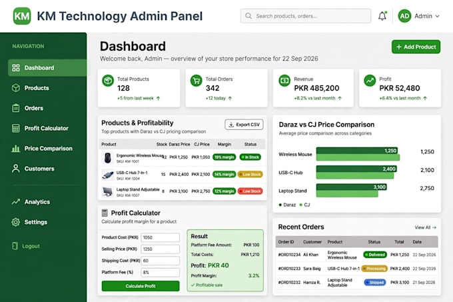Click the KM logo icon
Screen dimensions: 453x302
(22, 16)
